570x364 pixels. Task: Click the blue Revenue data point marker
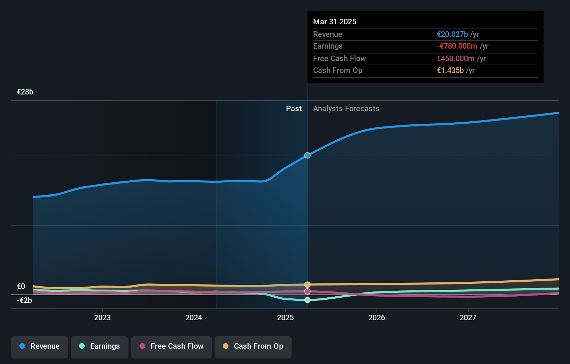coord(308,155)
